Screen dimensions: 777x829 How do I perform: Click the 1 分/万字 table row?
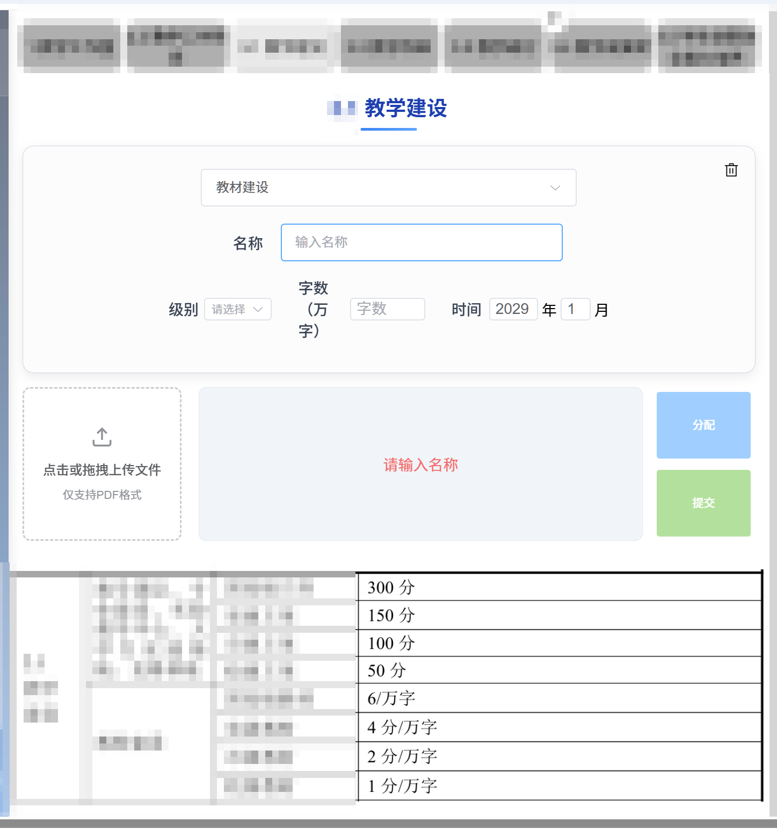click(558, 786)
